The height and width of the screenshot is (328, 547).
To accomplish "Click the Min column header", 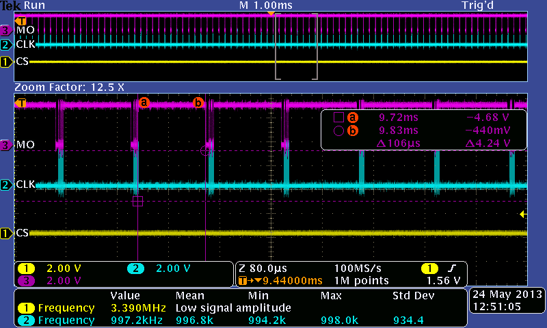I will 258,296.
